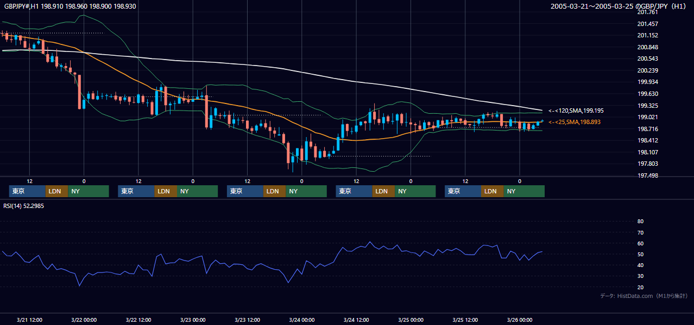Click the 3/25 00:00 time label
Screen dimensions: 694x325
[411, 320]
